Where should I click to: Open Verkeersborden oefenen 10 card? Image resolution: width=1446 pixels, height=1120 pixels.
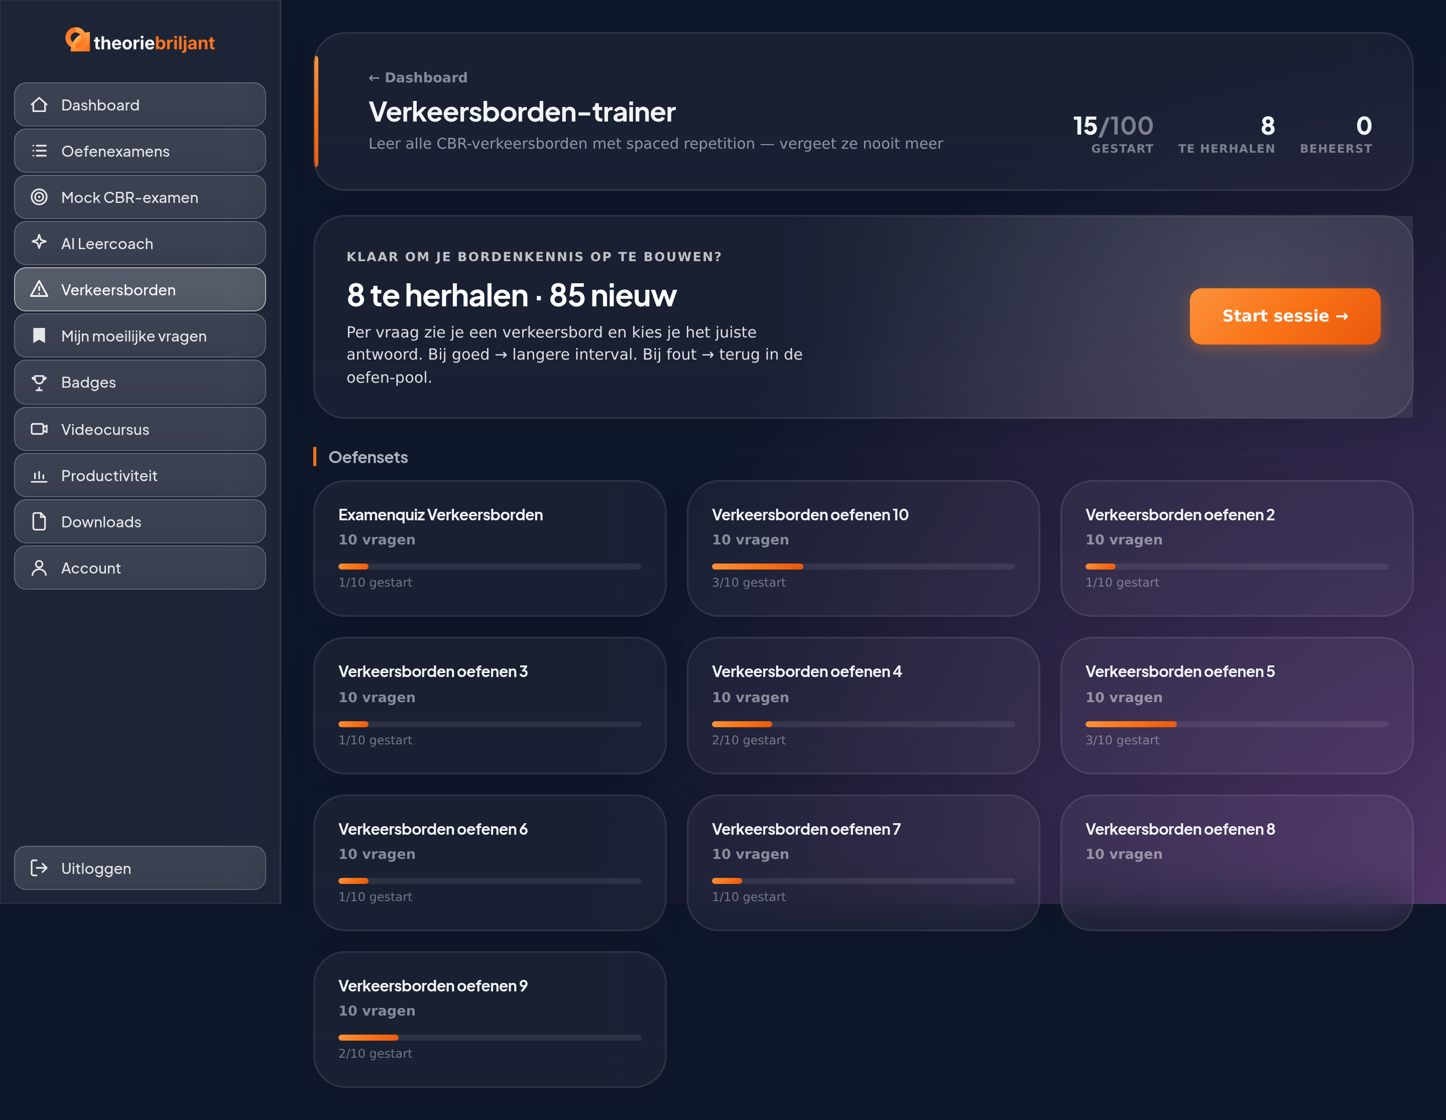864,548
